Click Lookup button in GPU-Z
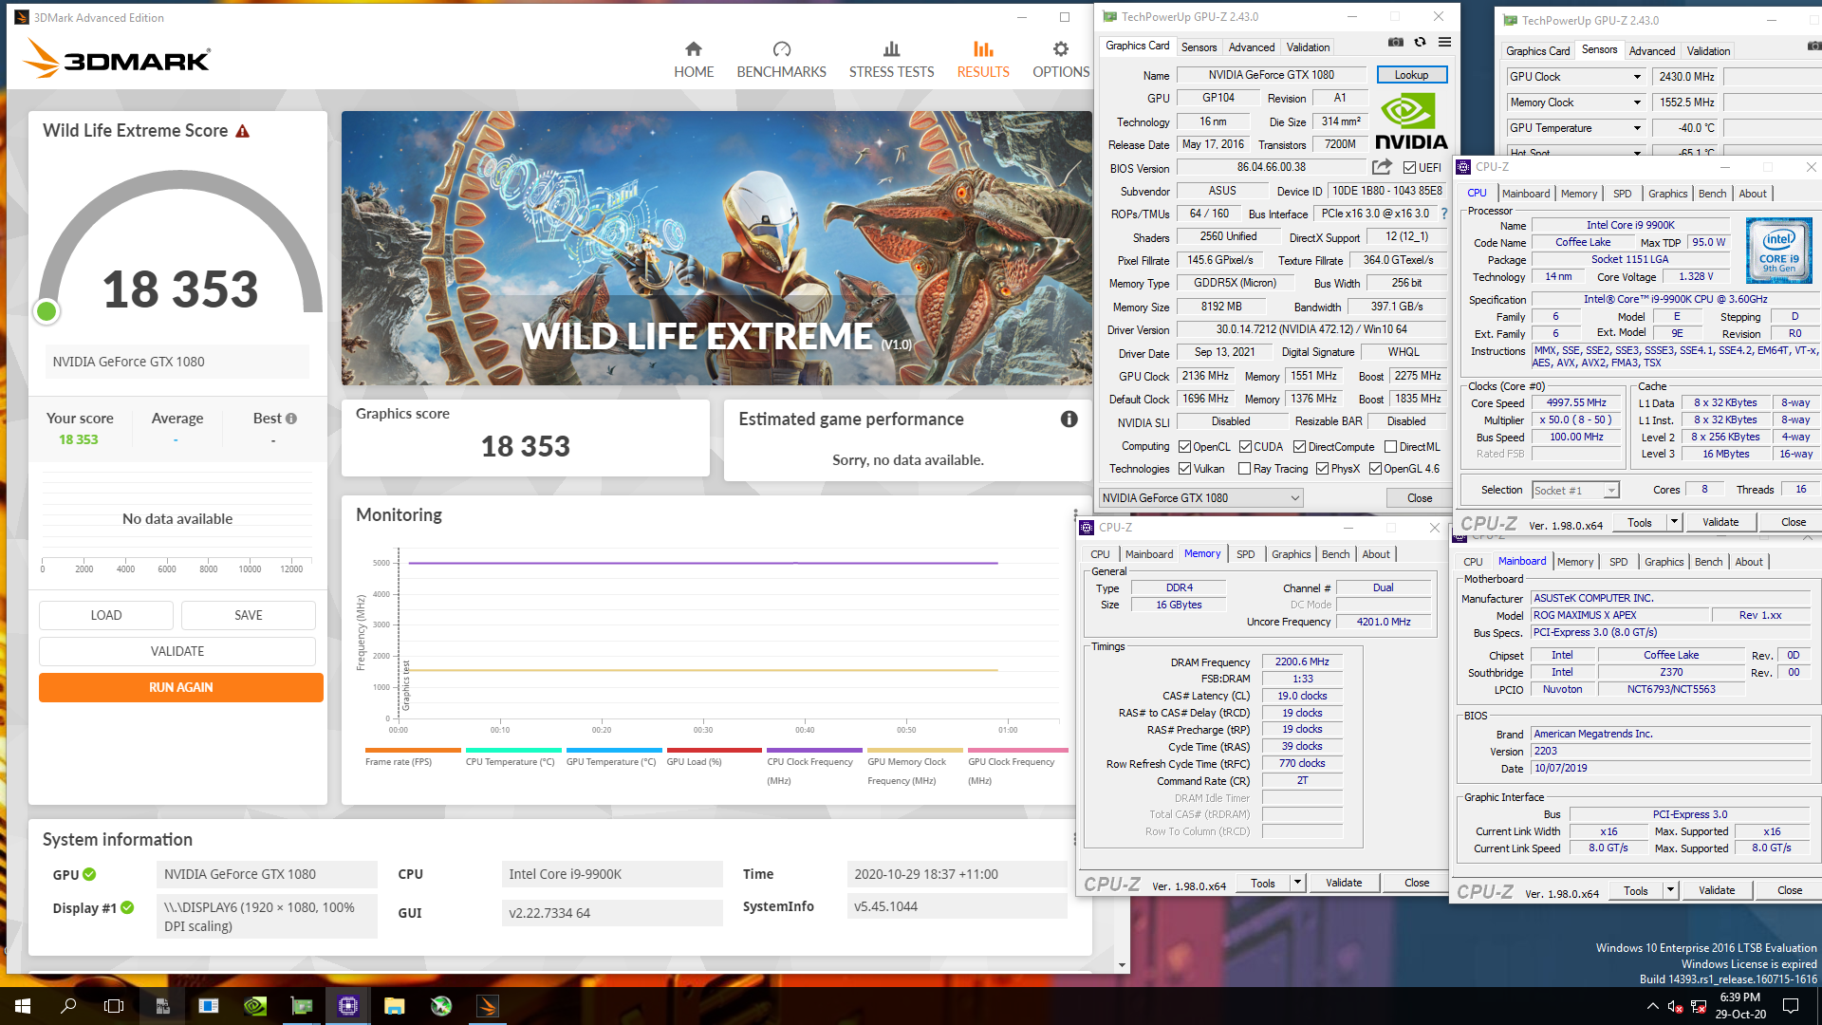 coord(1411,75)
